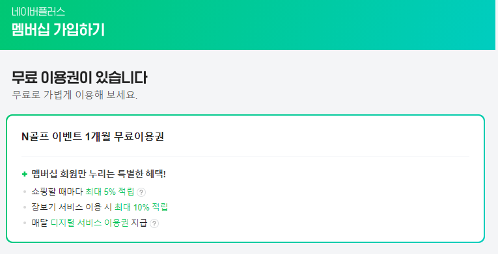Select N골프 이벤트 1개월 무료이용권 coupon title

click(x=92, y=136)
